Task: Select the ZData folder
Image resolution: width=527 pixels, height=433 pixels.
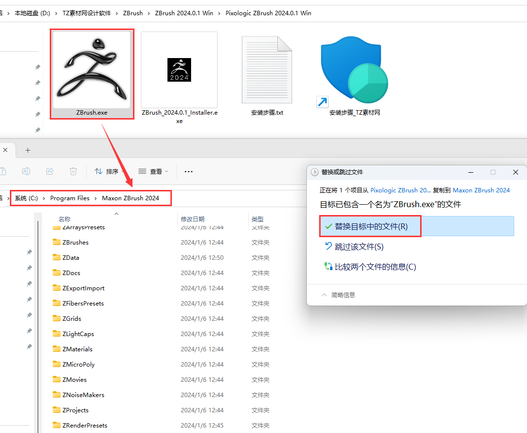Action: tap(66, 257)
